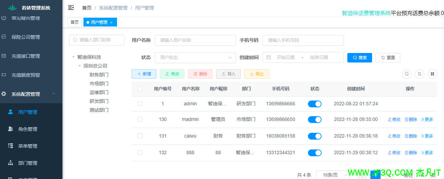Click the 请输入用户名称 input field
The image size is (444, 179).
[x=195, y=40]
